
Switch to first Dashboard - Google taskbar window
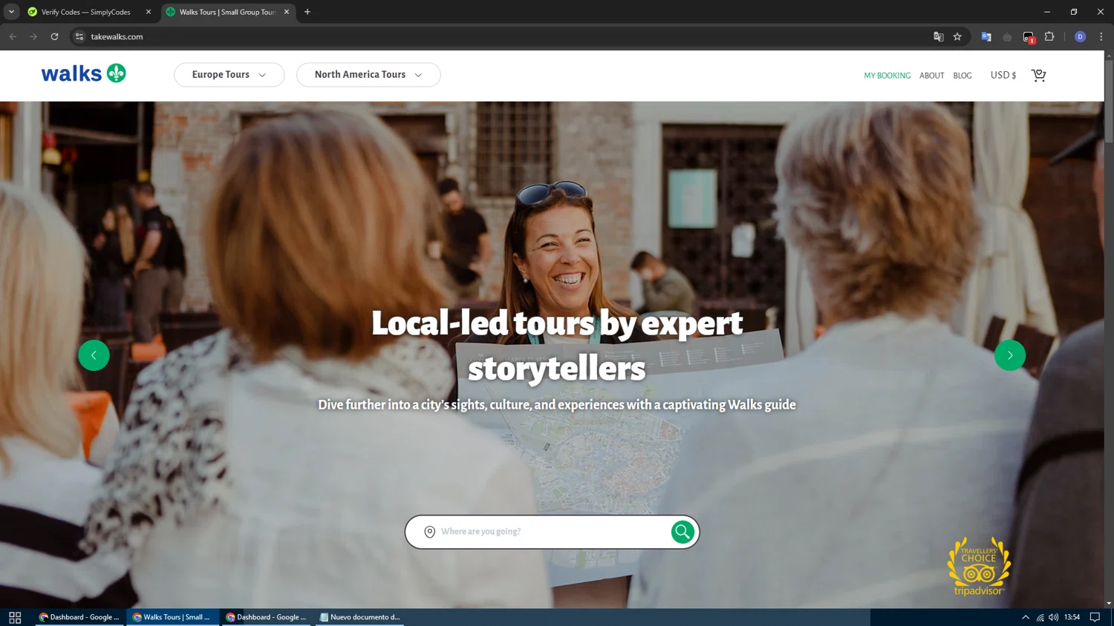click(x=79, y=617)
